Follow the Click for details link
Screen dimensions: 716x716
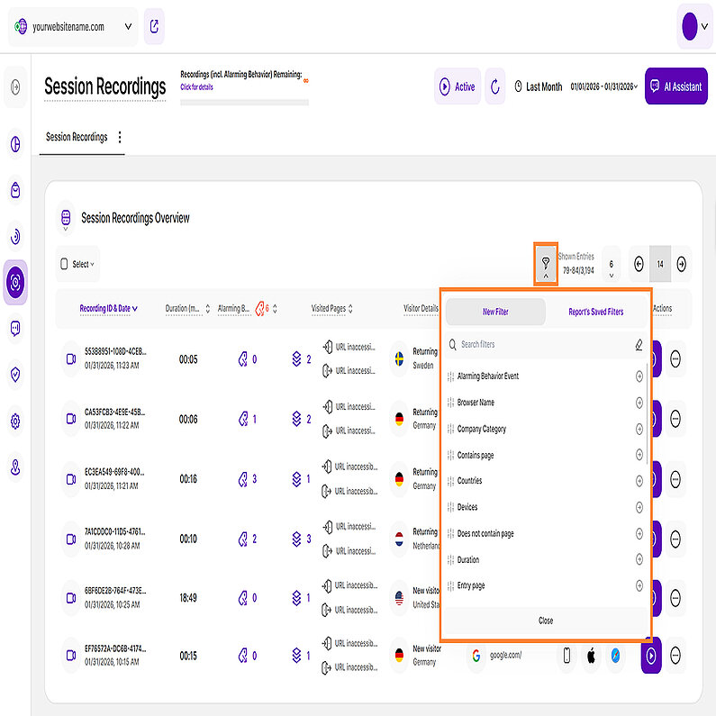pos(196,87)
